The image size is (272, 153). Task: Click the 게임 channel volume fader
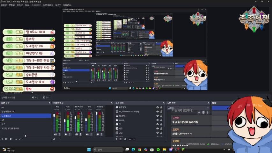pos(54,115)
